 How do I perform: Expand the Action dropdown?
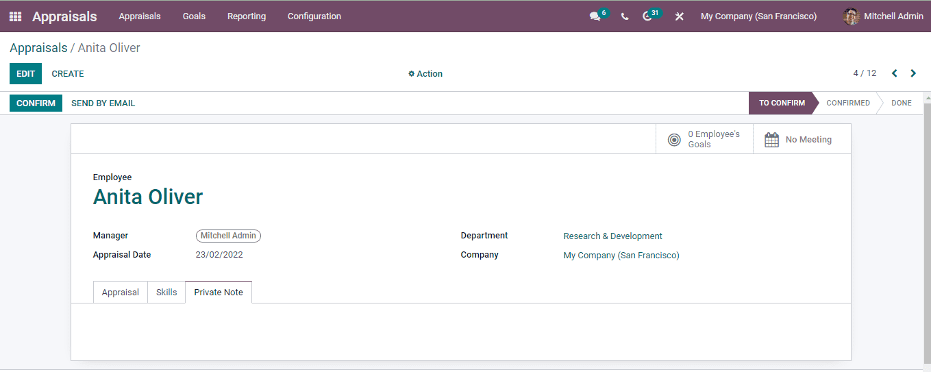tap(425, 74)
